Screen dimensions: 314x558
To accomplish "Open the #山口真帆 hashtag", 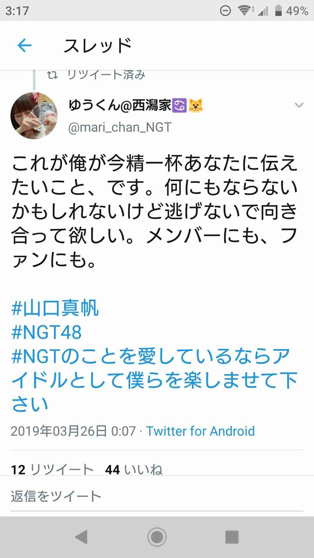I will pos(55,308).
